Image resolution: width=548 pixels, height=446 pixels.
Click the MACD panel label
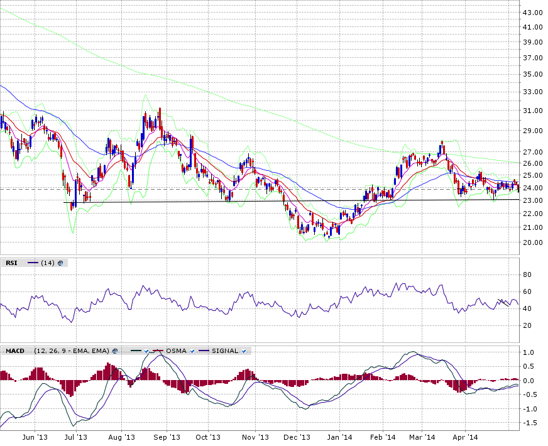point(15,351)
